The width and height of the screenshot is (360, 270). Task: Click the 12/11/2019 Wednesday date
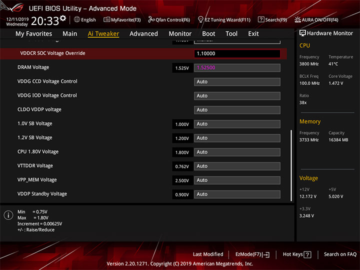[17, 21]
